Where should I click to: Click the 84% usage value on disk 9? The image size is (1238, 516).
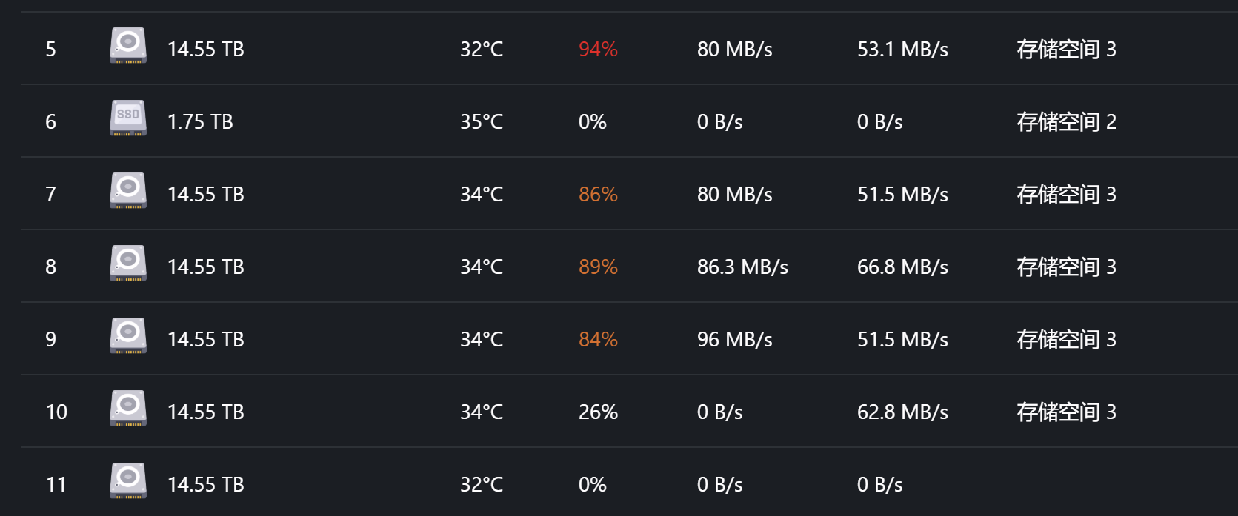(x=598, y=340)
